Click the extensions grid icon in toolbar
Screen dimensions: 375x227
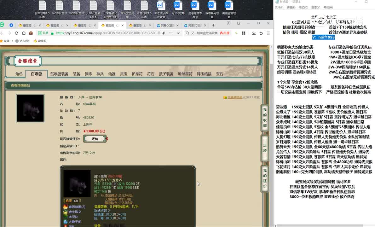tap(244, 33)
